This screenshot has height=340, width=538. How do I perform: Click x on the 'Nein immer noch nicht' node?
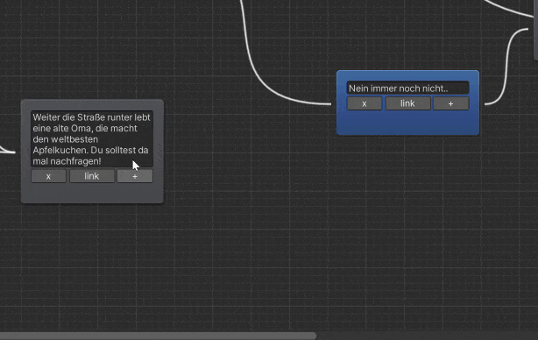364,103
